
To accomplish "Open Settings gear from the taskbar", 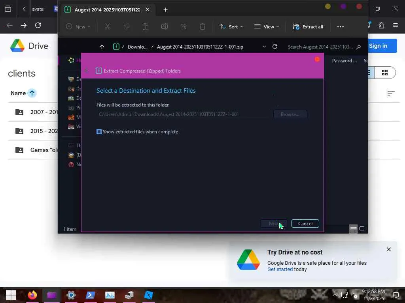I will click(x=71, y=295).
